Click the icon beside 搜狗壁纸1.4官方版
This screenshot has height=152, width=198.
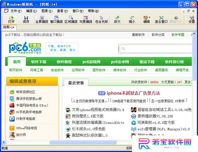68,116
